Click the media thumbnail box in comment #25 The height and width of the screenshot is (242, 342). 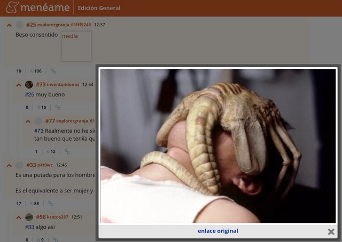coord(76,46)
